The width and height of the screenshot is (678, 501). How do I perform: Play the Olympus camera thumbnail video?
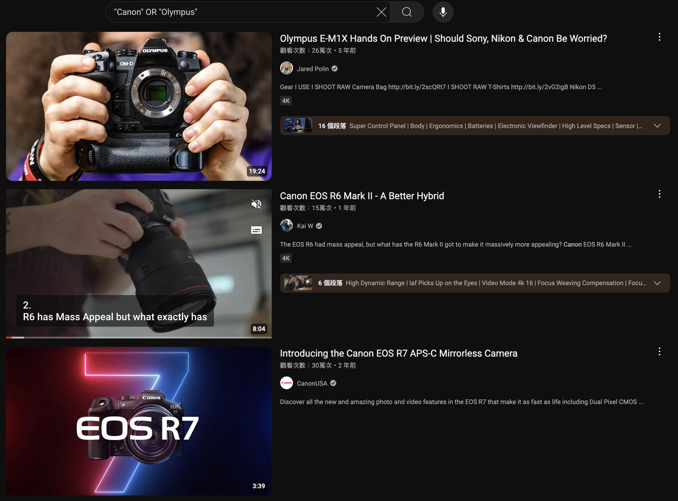(x=139, y=106)
